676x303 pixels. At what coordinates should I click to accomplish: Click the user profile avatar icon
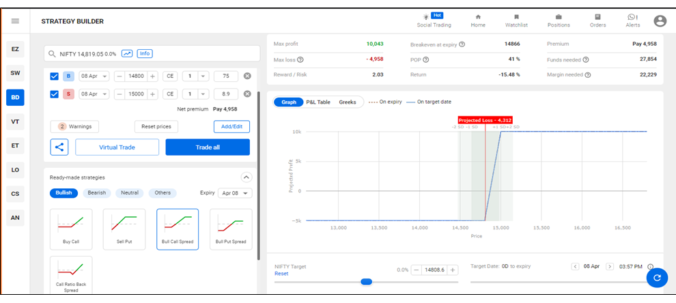coord(660,21)
